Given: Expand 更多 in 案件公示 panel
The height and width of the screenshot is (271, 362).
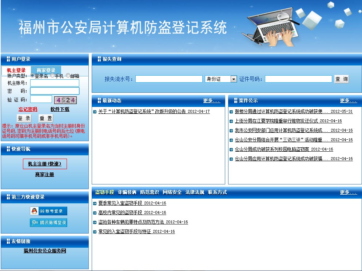Looking at the screenshot, I should point(348,101).
